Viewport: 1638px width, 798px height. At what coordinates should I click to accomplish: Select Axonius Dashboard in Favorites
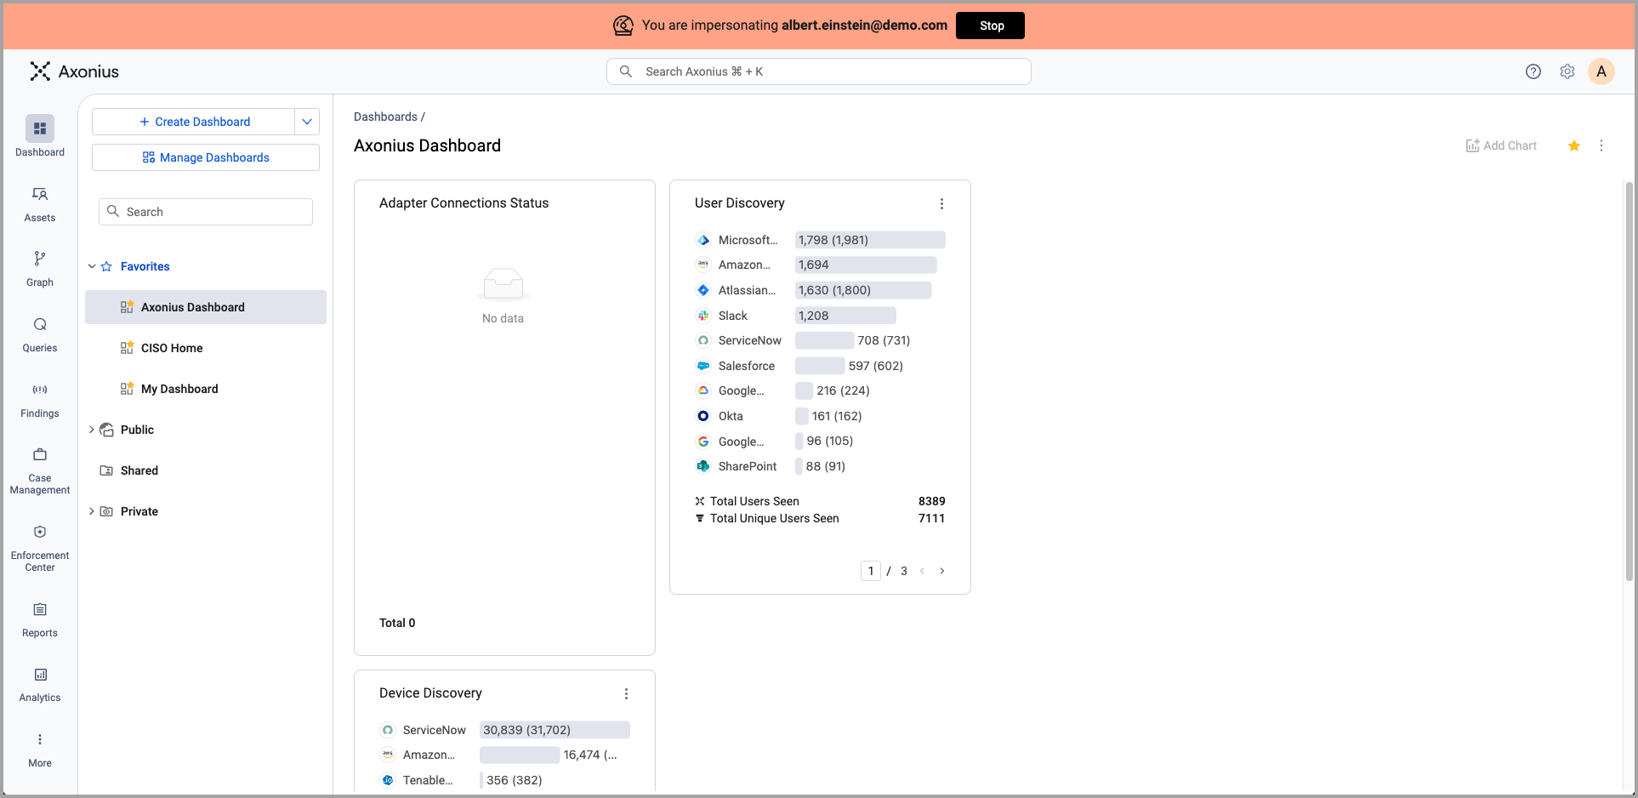[206, 307]
